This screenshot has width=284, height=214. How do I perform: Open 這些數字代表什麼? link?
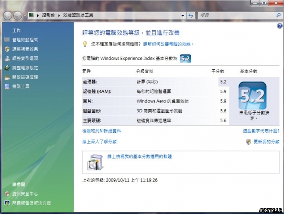(261, 131)
